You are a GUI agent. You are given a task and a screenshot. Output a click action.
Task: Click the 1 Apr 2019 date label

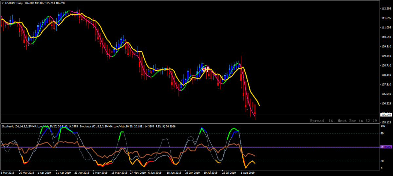45,172
